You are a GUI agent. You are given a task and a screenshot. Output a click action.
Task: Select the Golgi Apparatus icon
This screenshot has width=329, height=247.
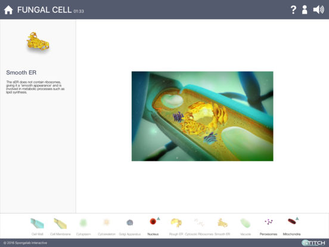pos(130,223)
